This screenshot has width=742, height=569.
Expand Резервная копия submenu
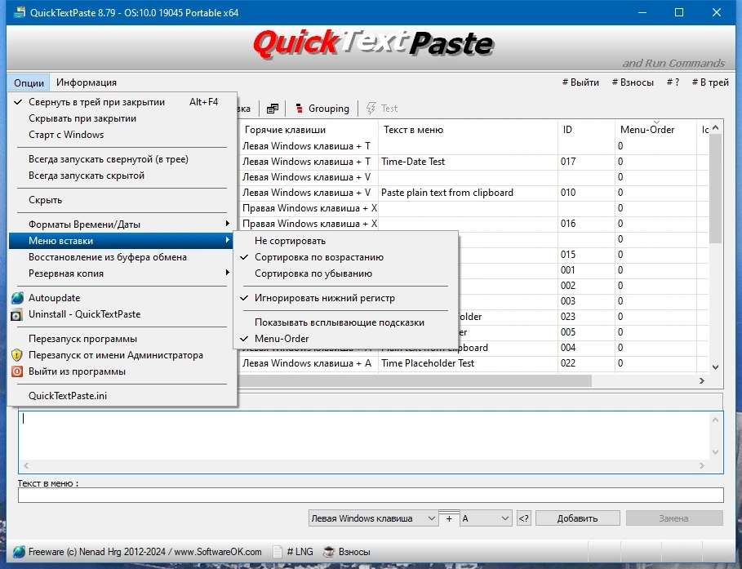pyautogui.click(x=122, y=273)
